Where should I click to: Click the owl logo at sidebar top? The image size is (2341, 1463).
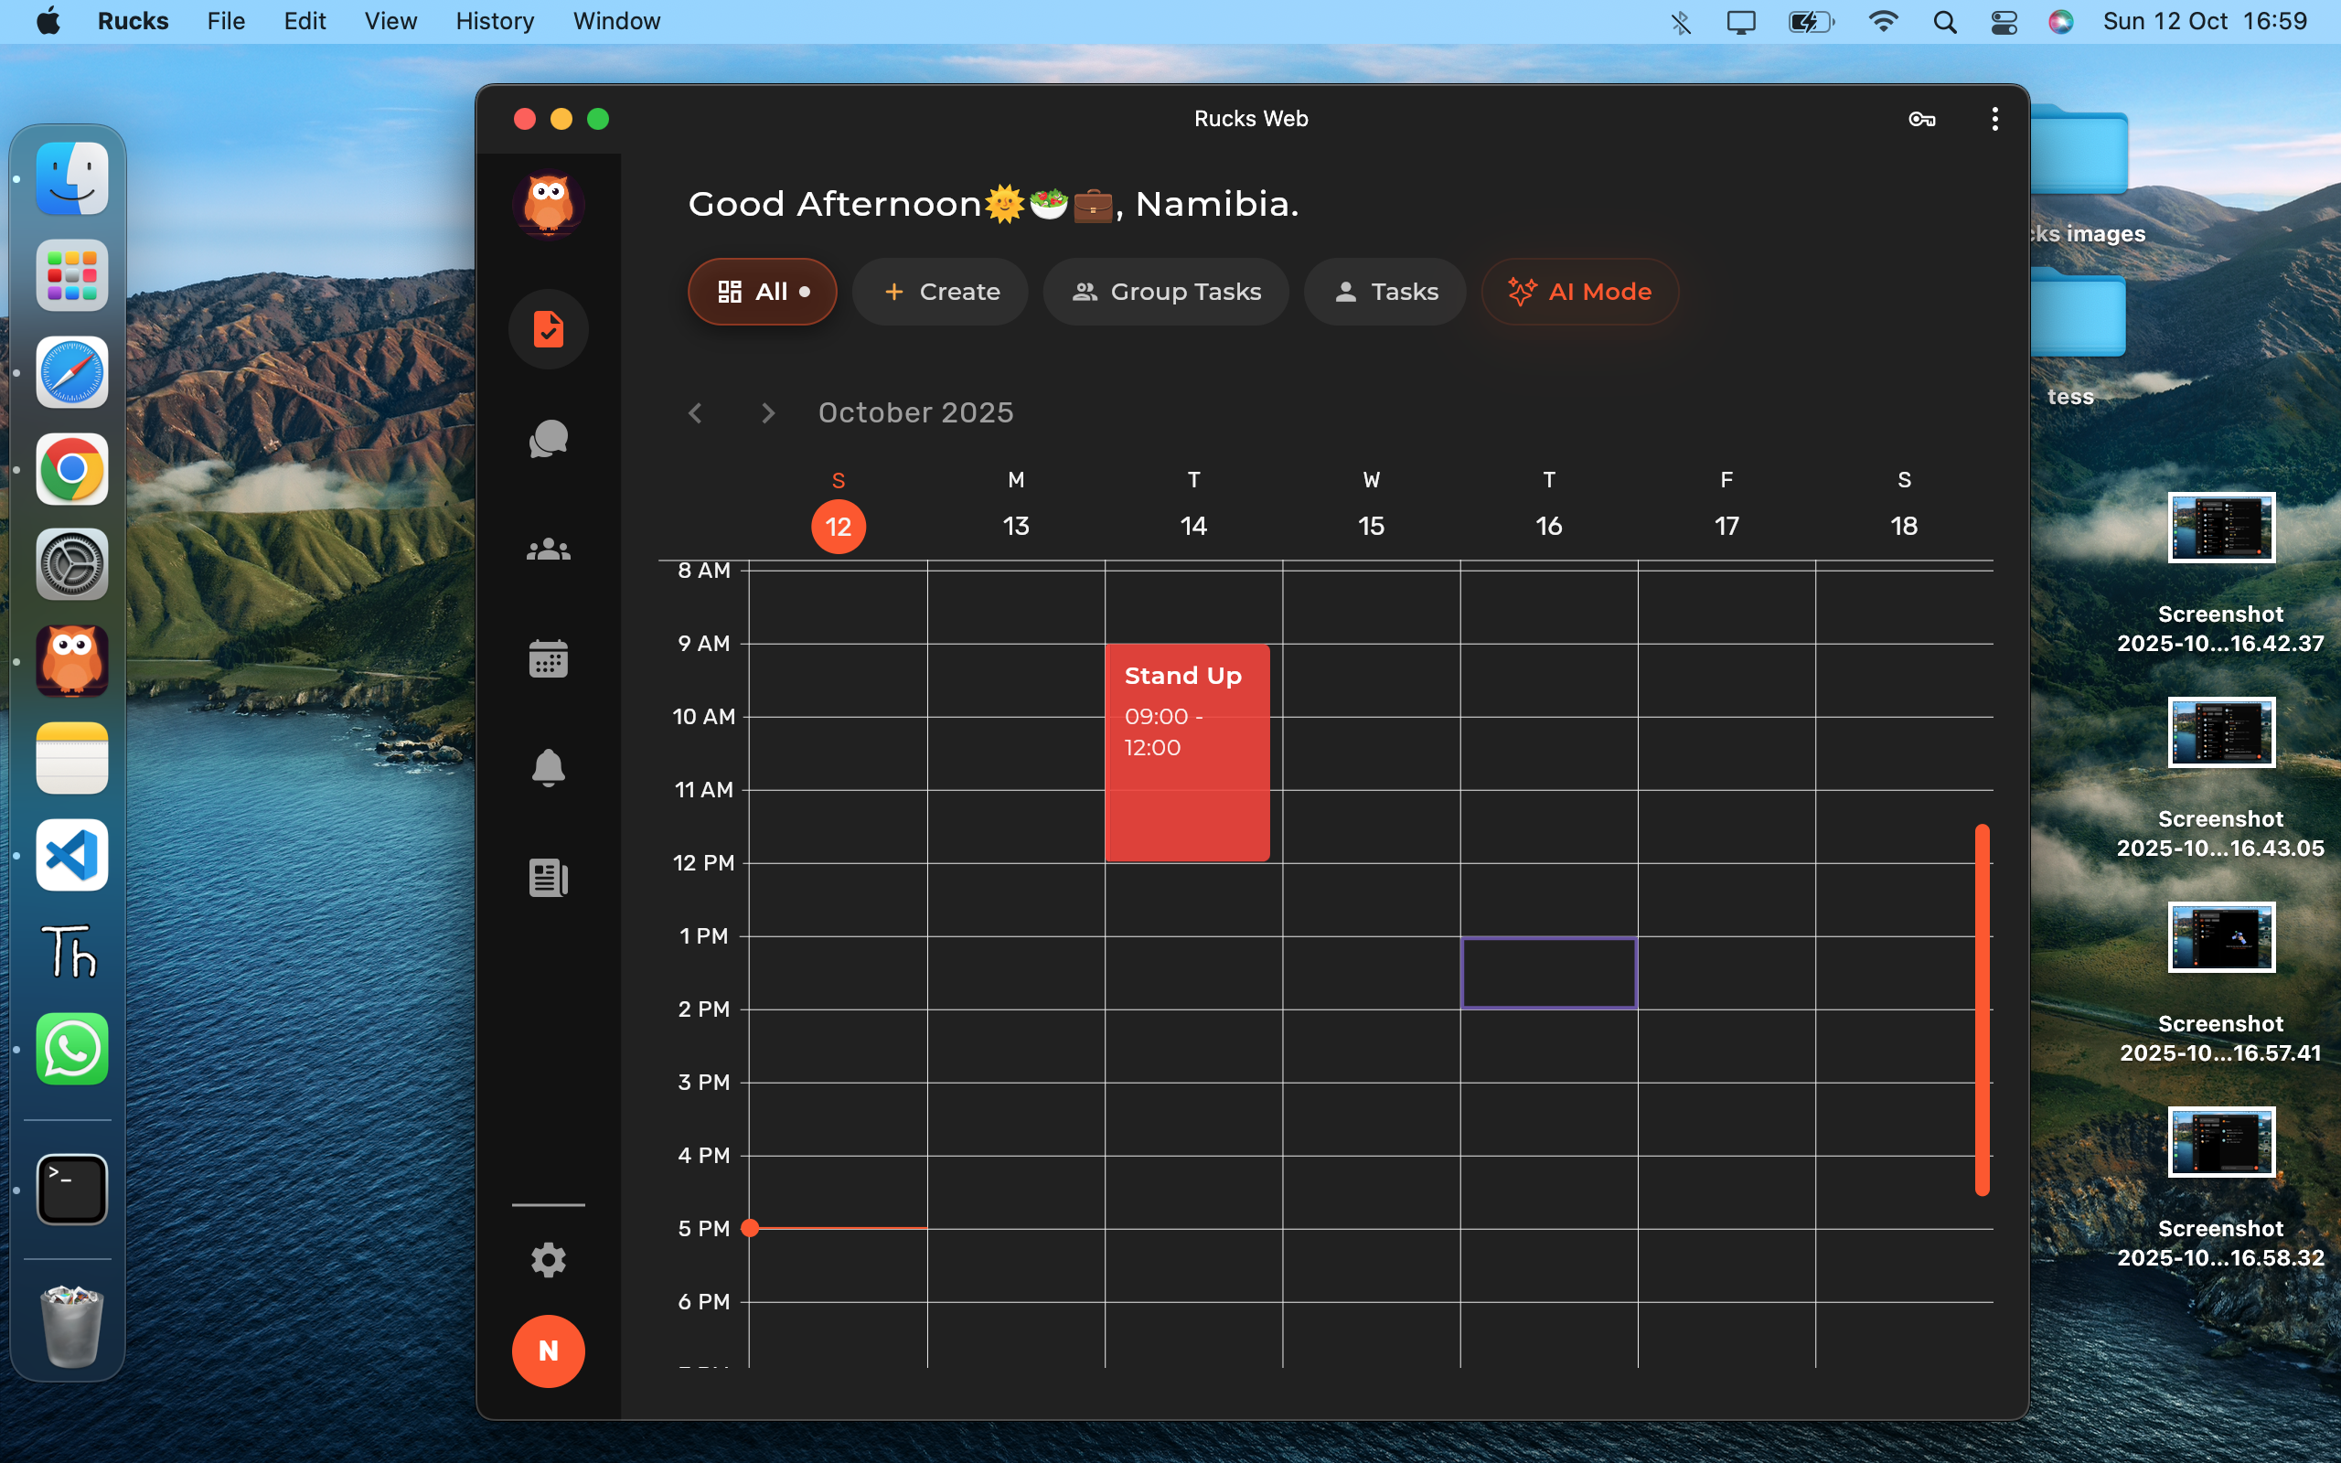point(549,204)
